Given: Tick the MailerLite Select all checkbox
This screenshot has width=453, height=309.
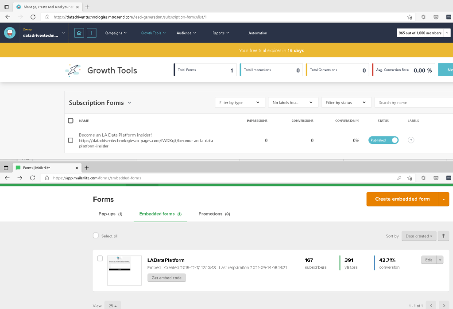Looking at the screenshot, I should pos(96,236).
